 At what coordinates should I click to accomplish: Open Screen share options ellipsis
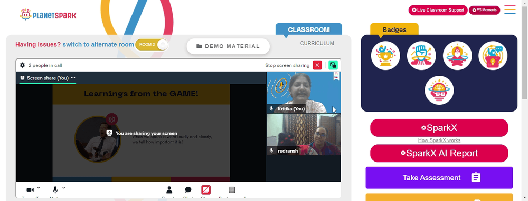pos(73,78)
